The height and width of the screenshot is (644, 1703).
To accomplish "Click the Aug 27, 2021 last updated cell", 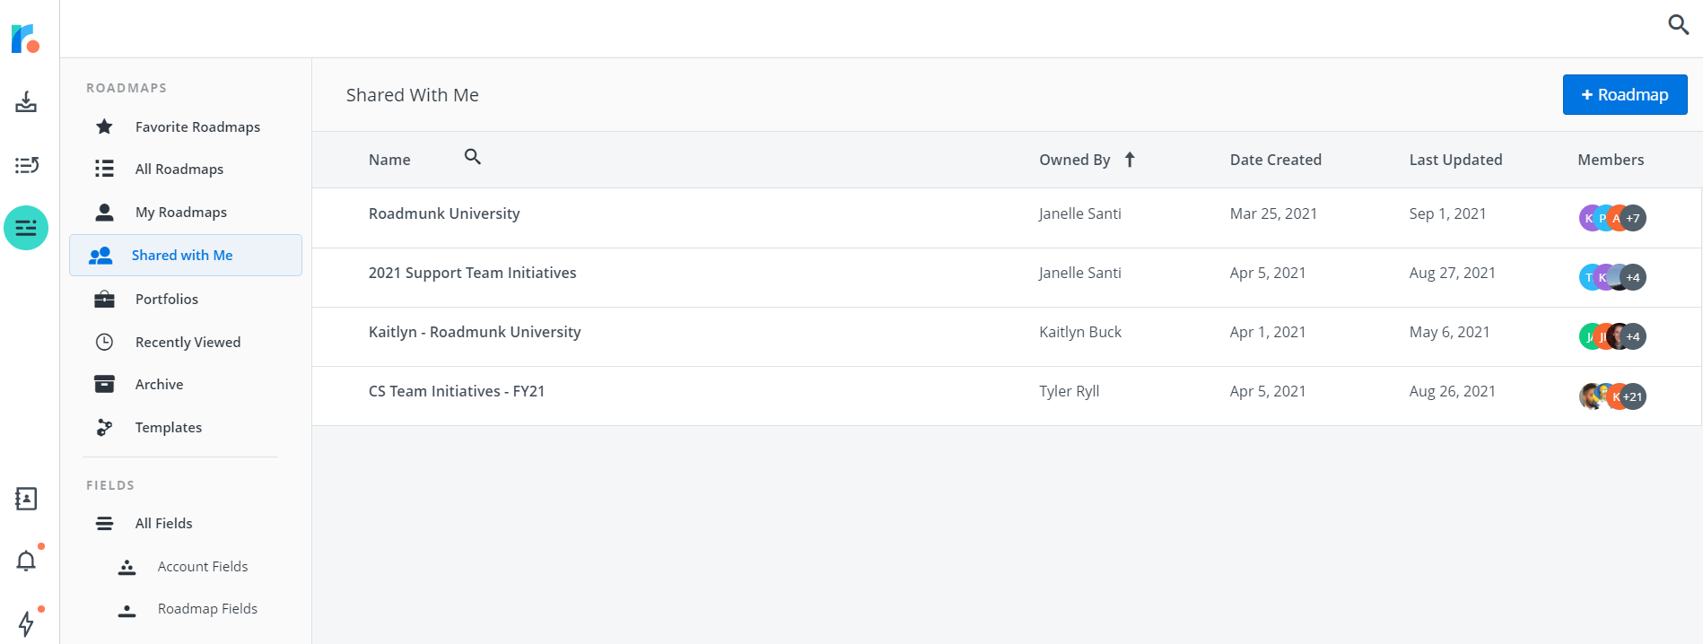I will click(1452, 273).
